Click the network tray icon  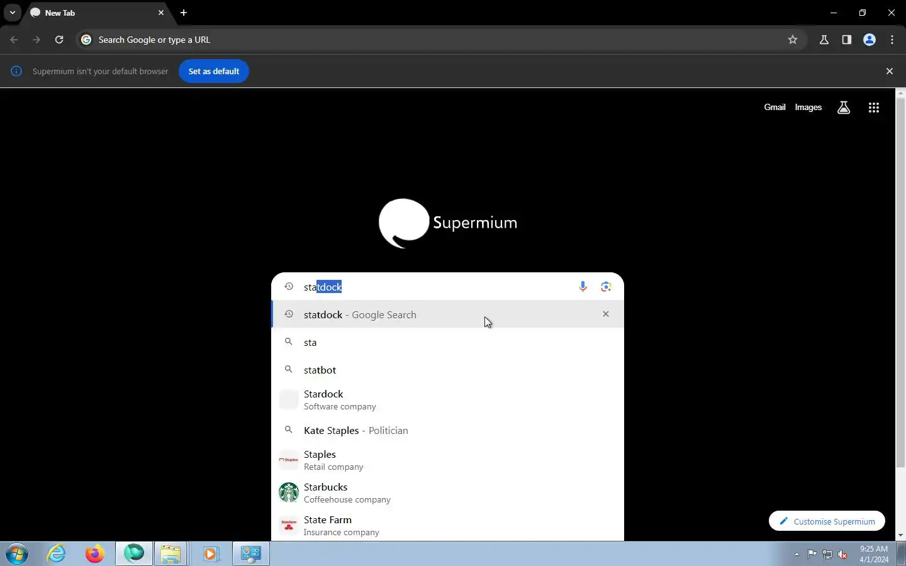coord(827,554)
